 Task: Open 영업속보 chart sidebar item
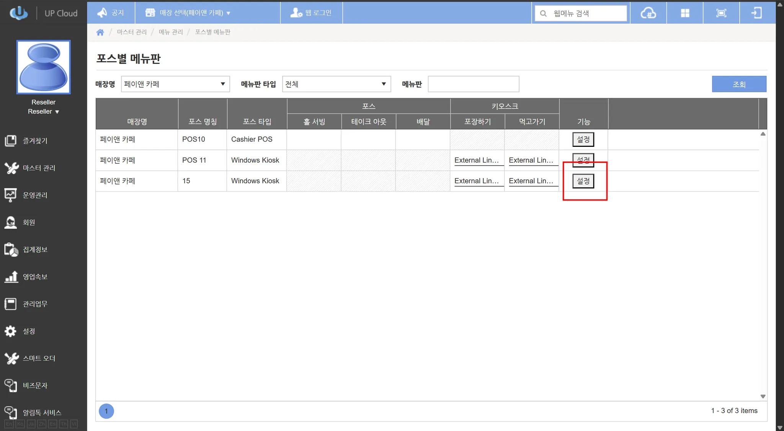pos(35,277)
